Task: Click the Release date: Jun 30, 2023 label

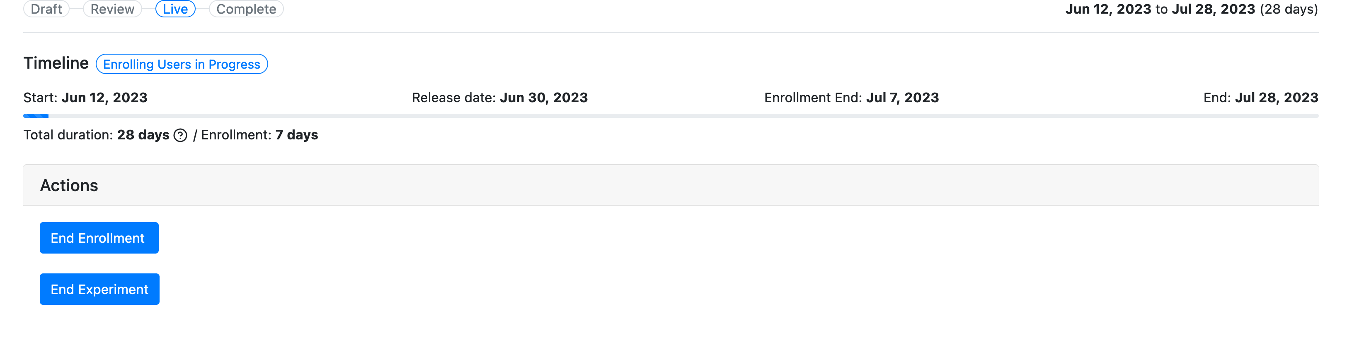Action: click(x=500, y=98)
